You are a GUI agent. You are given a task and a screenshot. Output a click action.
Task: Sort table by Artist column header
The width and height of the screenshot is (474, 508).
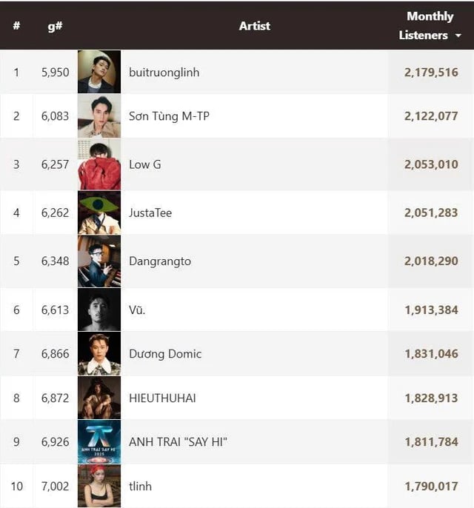coord(254,26)
